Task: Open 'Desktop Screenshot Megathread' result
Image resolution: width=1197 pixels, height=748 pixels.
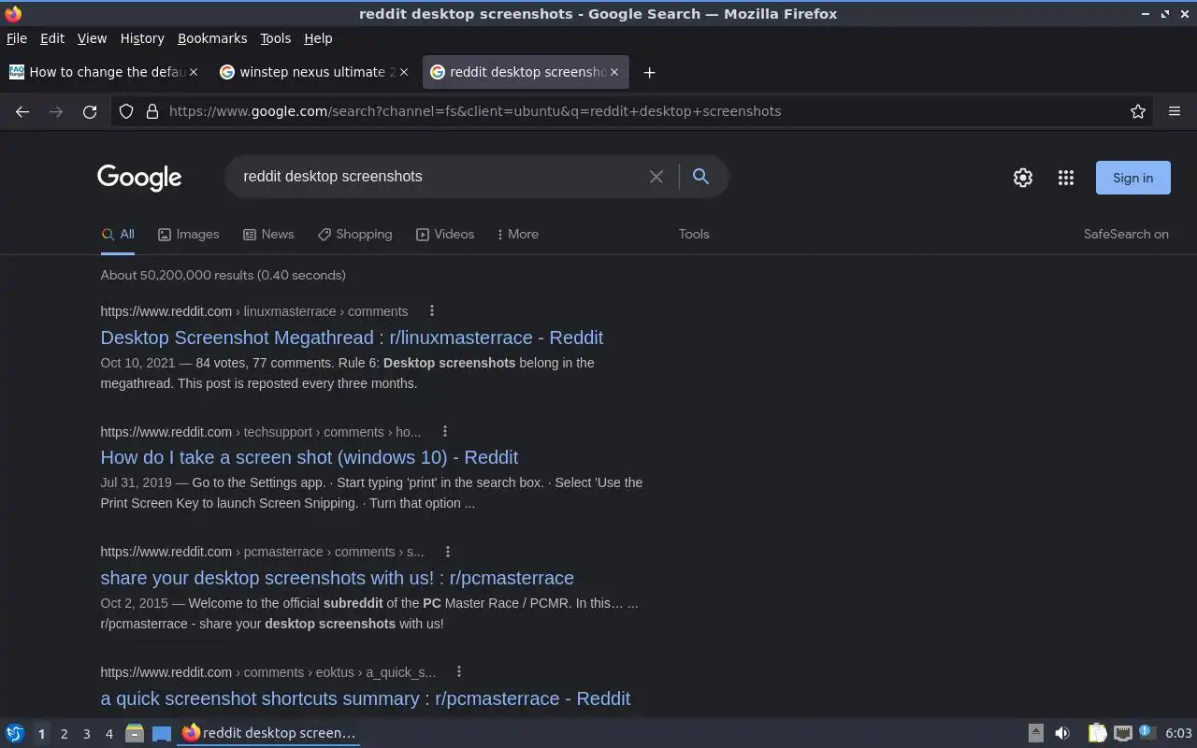Action: (352, 338)
